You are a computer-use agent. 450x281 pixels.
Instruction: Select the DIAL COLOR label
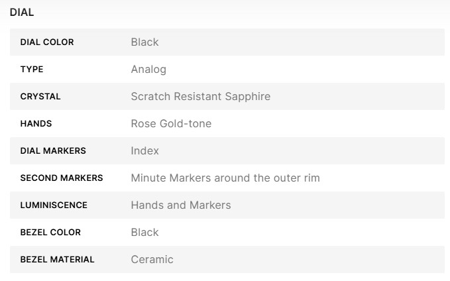pyautogui.click(x=47, y=42)
